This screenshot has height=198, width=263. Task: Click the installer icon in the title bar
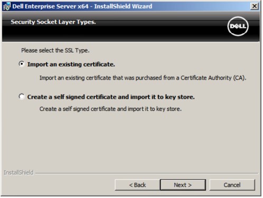(7, 6)
